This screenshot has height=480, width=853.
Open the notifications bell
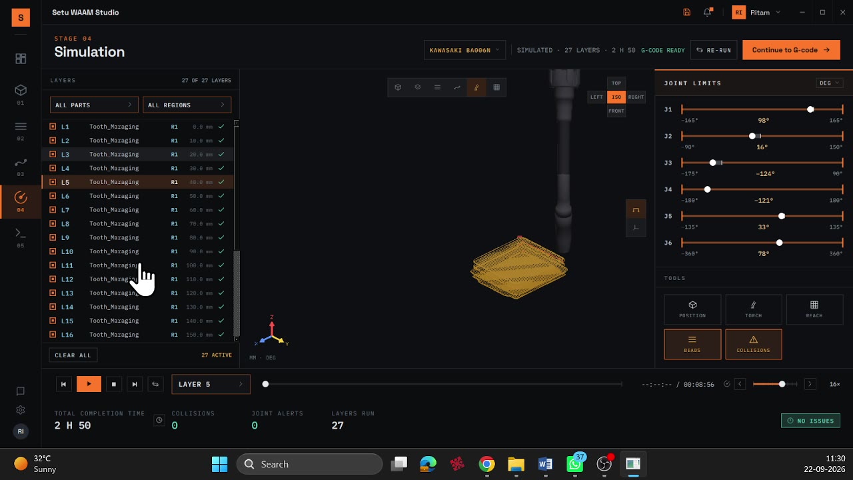(708, 12)
